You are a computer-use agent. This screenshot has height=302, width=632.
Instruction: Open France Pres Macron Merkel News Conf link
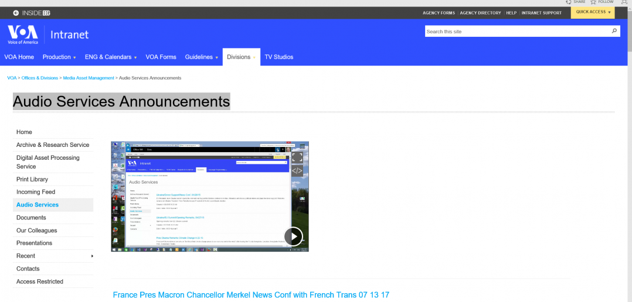click(251, 295)
